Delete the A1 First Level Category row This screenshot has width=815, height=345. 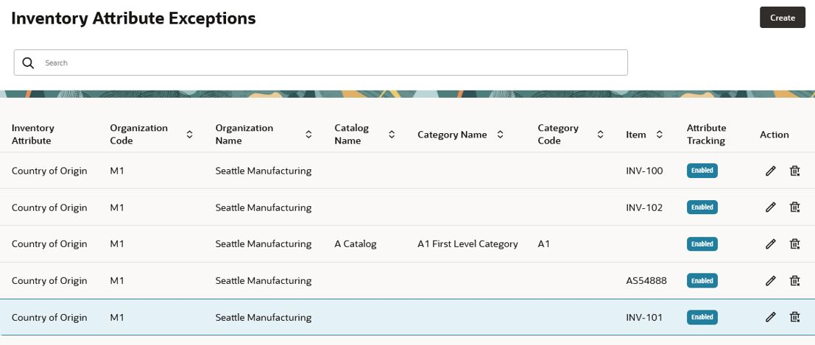pyautogui.click(x=794, y=243)
